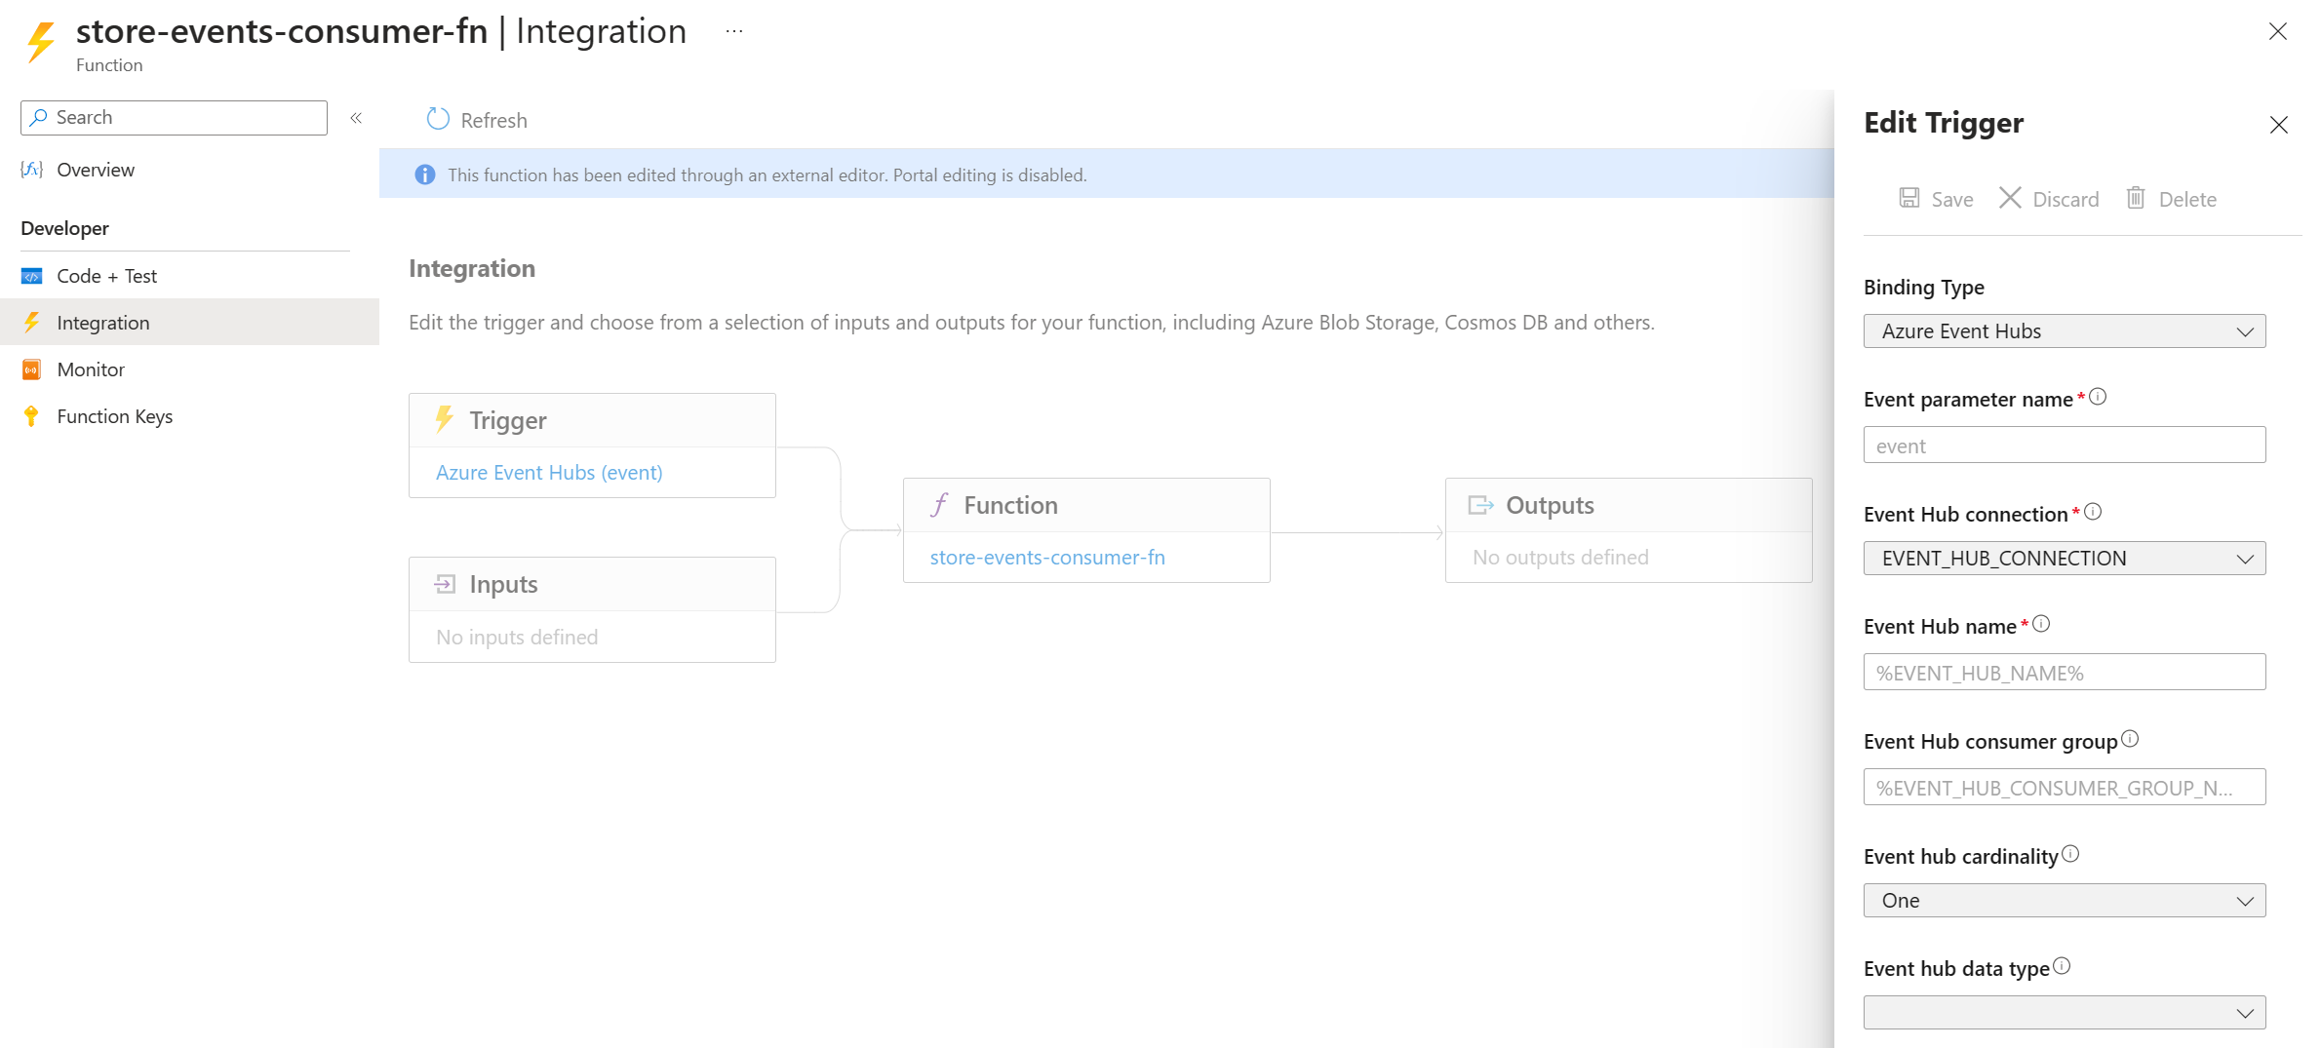The height and width of the screenshot is (1048, 2321).
Task: Open the more options ellipsis next to title
Action: (734, 31)
